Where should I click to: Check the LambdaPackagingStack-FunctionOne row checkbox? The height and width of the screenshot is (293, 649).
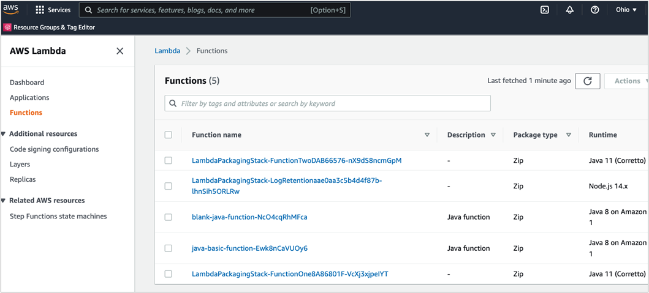(x=168, y=274)
